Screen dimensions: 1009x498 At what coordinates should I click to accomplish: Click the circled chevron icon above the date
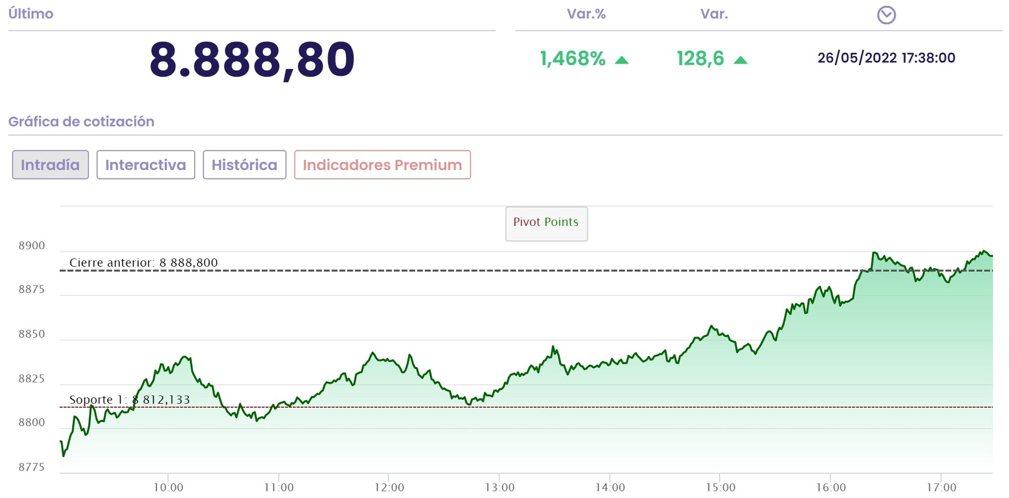tap(886, 15)
